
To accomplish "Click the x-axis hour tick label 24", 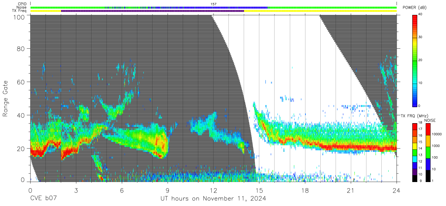I will [x=396, y=190].
